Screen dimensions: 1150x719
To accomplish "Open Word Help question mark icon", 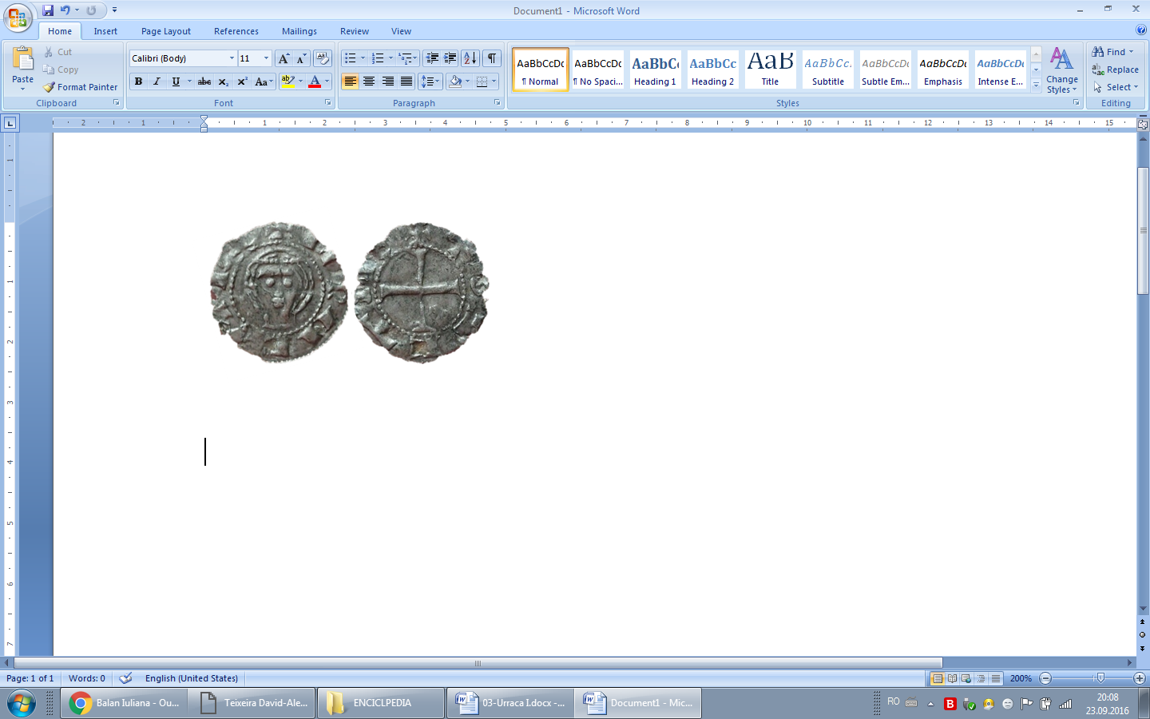I will [1141, 30].
